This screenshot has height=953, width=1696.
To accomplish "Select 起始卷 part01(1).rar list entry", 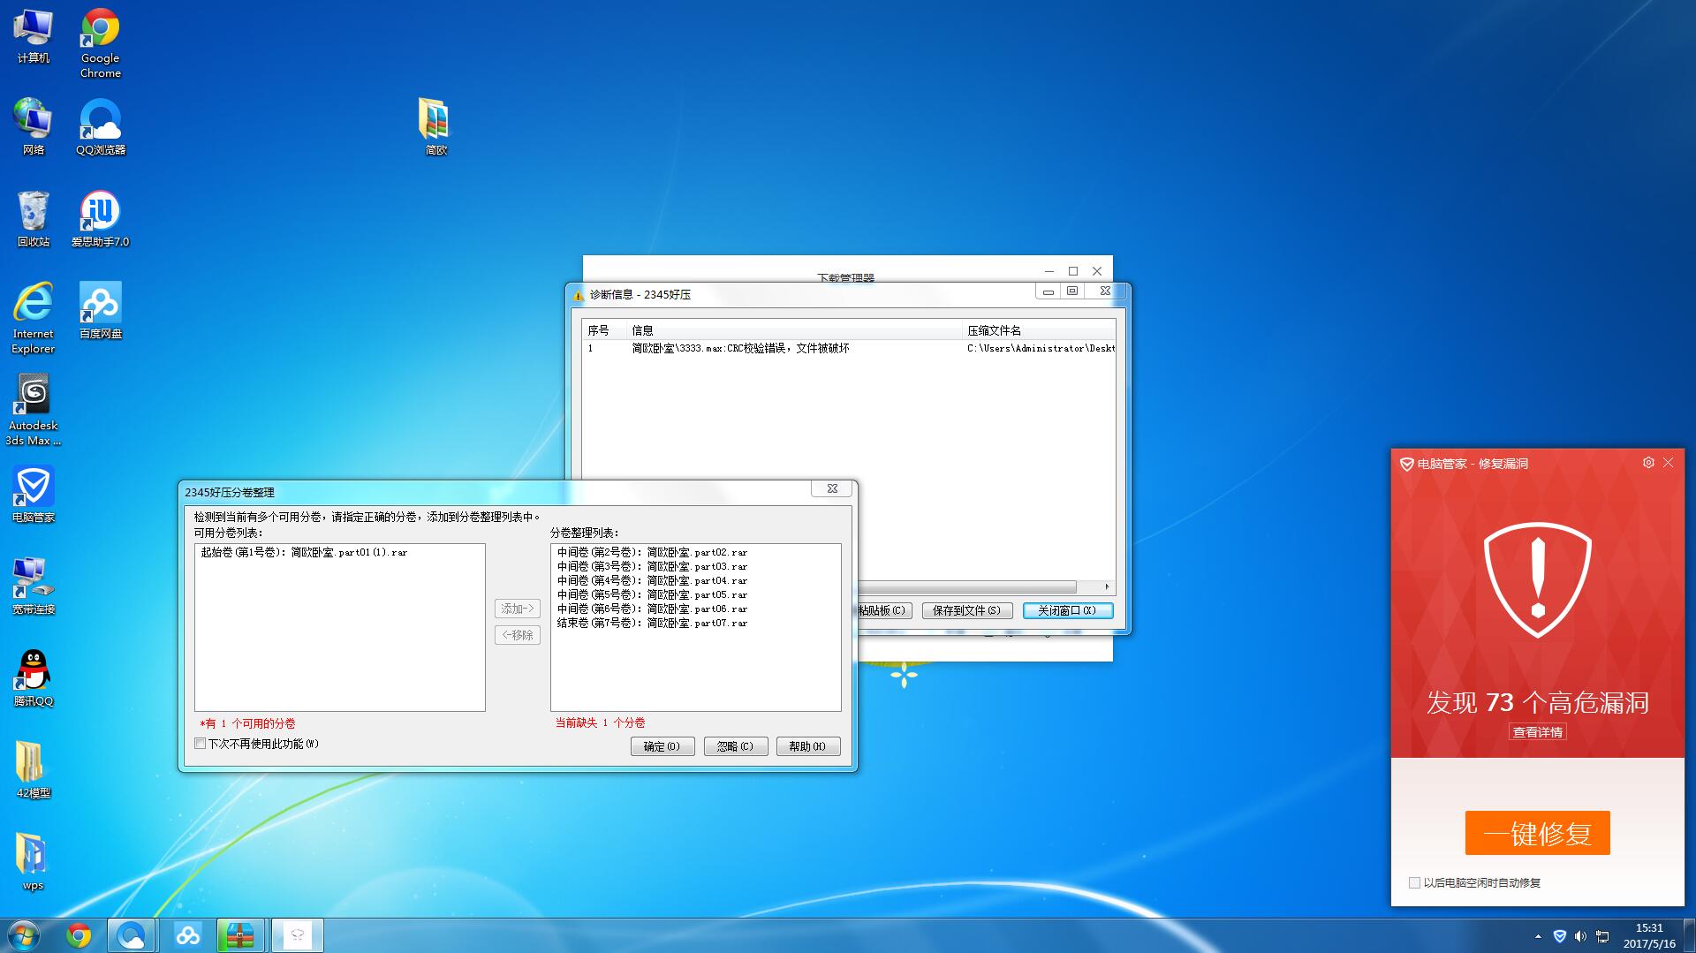I will [304, 552].
